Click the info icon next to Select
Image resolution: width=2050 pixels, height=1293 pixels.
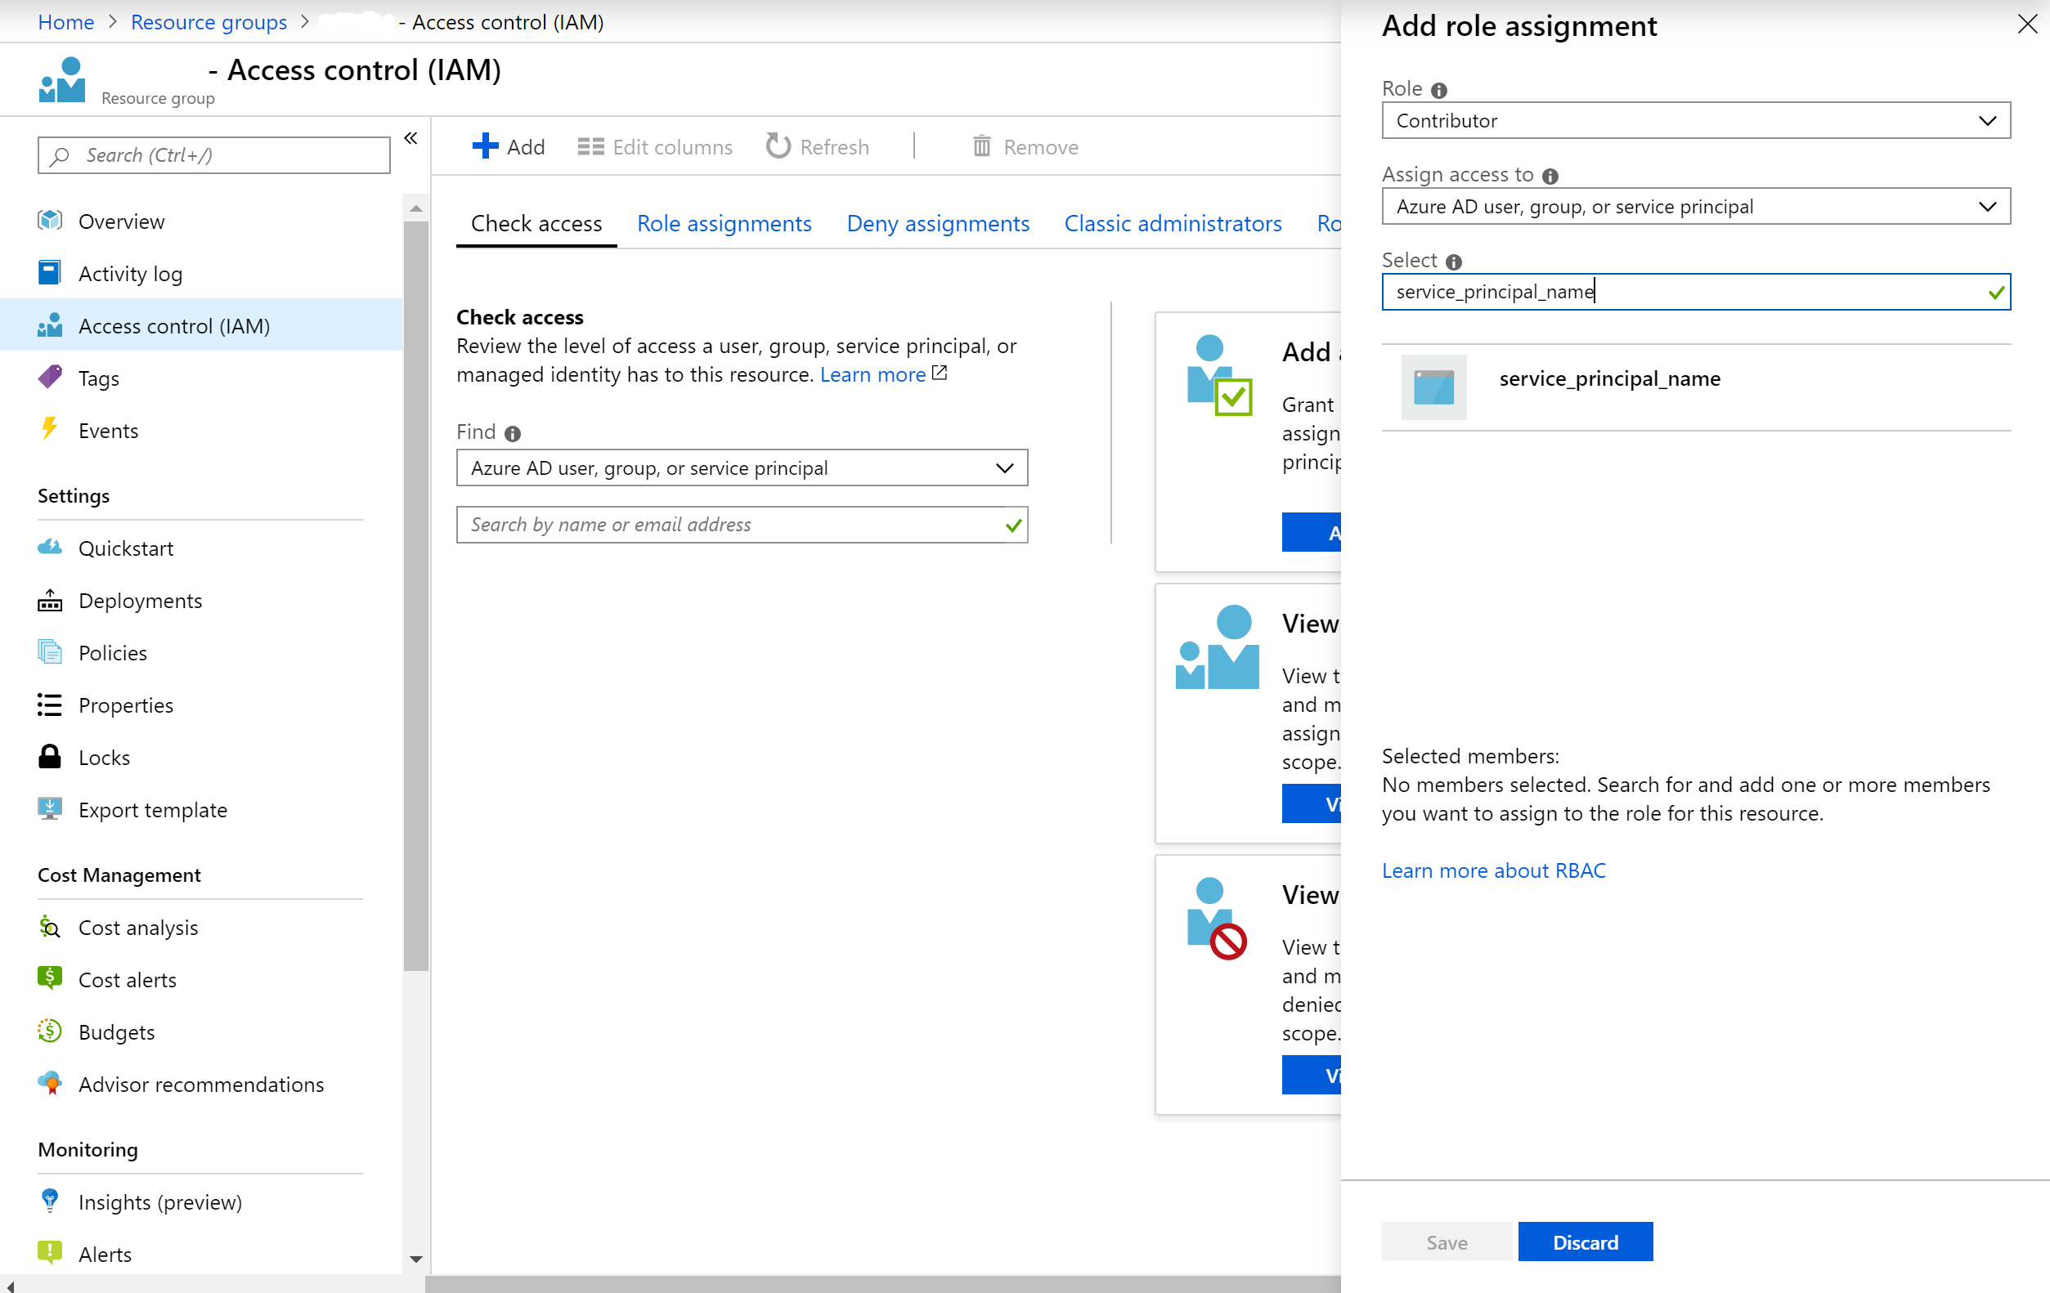(x=1454, y=262)
